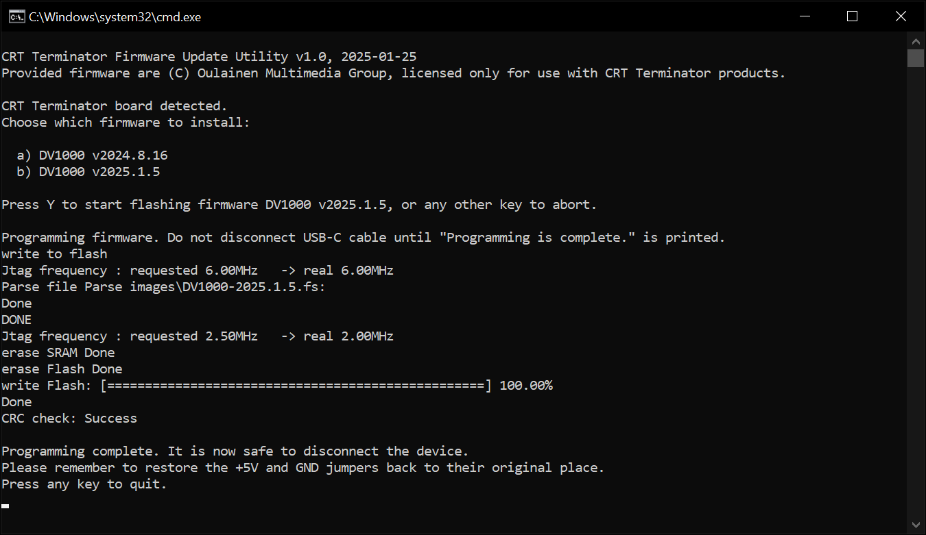
Task: Click the 'CRT Terminator board detected.' line
Action: coord(114,106)
